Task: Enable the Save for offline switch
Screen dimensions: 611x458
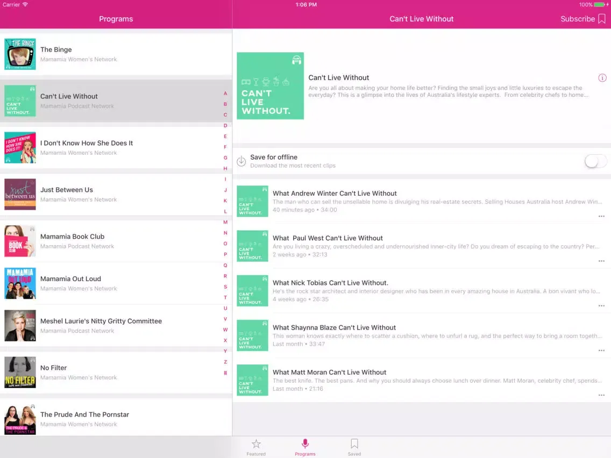Action: point(595,161)
